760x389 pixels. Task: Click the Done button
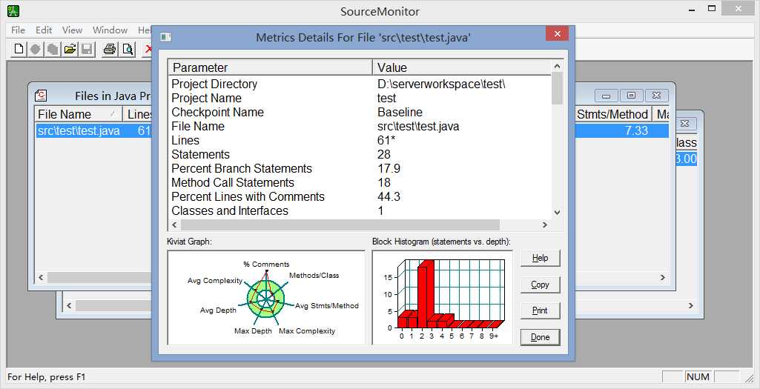tap(540, 337)
